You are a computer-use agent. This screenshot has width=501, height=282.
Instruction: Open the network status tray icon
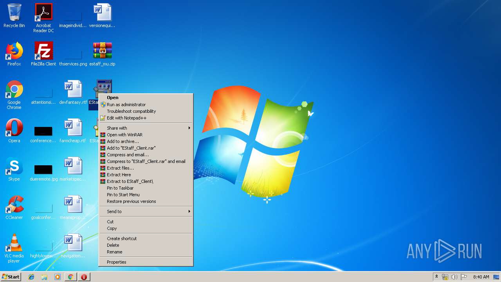(445, 277)
